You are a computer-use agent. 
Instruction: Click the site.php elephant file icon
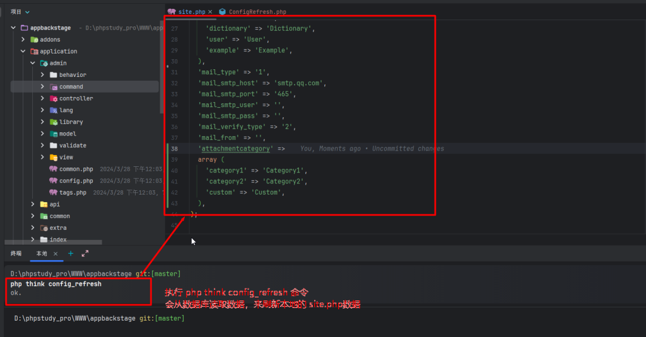point(172,12)
